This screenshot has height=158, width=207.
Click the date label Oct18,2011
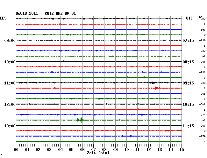coord(27,13)
